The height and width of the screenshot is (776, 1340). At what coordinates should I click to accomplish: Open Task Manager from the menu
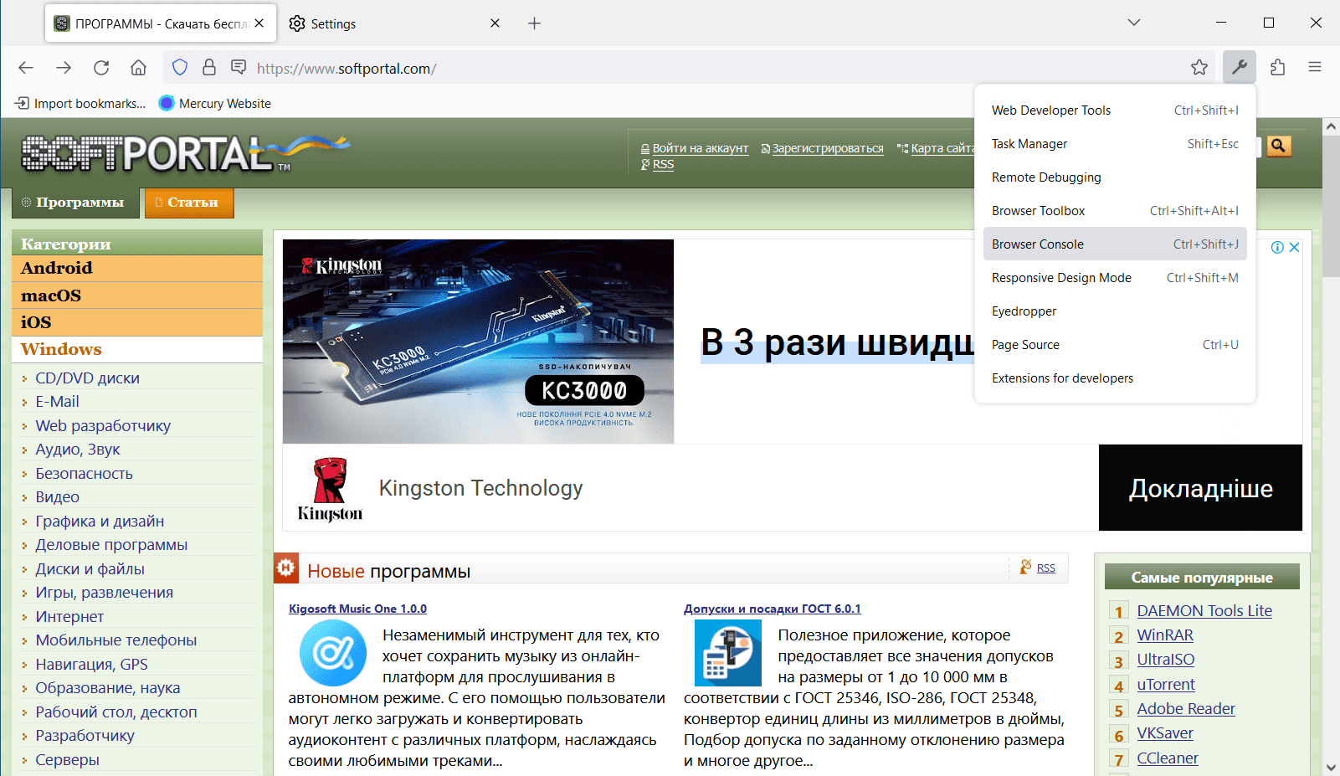point(1115,144)
